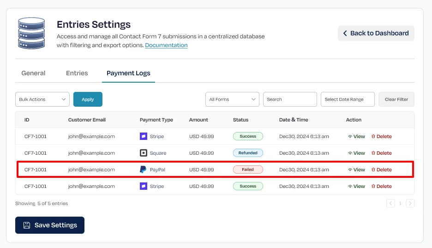The height and width of the screenshot is (248, 432).
Task: Click the Save Settings button
Action: (x=50, y=225)
